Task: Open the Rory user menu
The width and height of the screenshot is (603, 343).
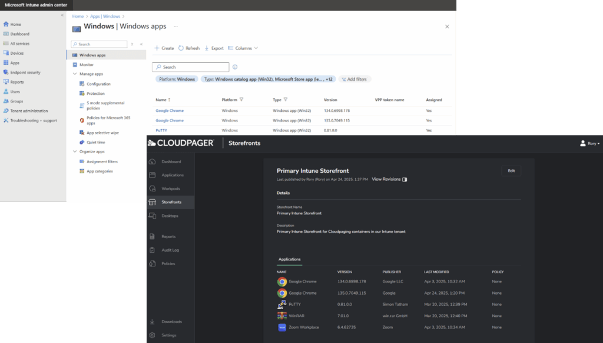Action: click(x=589, y=143)
